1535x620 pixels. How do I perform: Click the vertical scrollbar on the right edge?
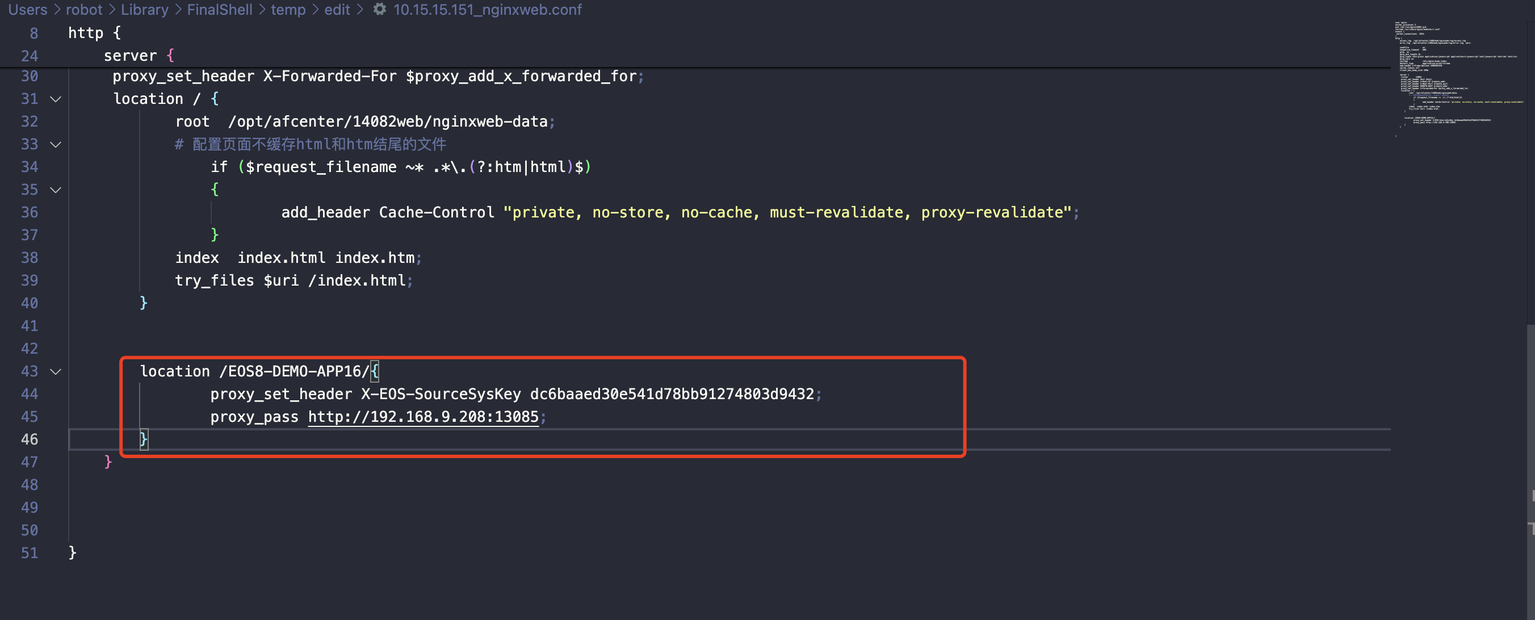coord(1530,417)
